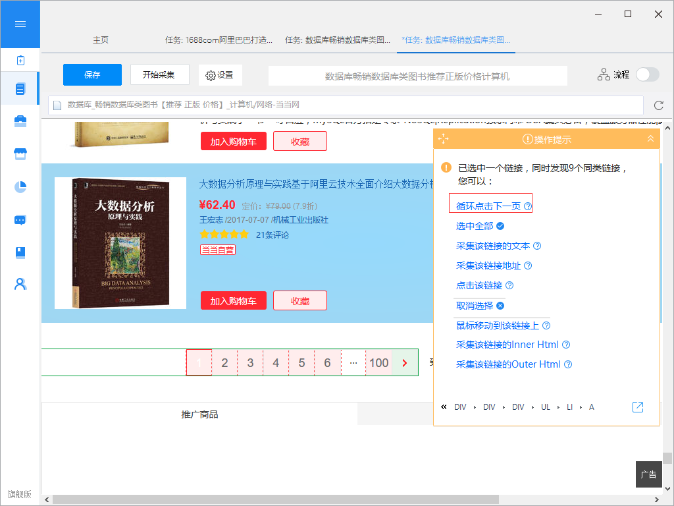This screenshot has height=506, width=674.
Task: Click help icon beside 点击该链接
Action: click(x=509, y=285)
